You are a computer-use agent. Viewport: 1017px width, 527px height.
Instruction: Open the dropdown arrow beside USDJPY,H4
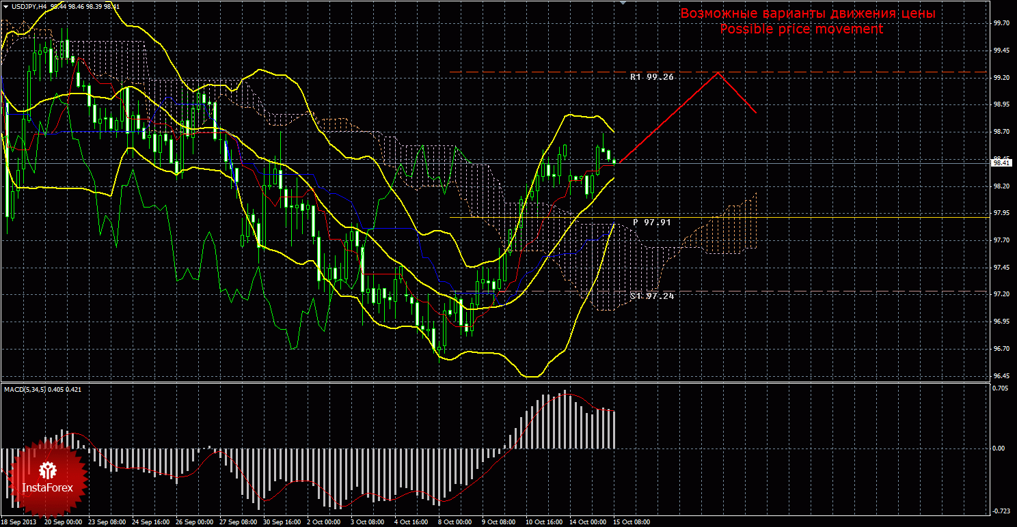click(5, 6)
